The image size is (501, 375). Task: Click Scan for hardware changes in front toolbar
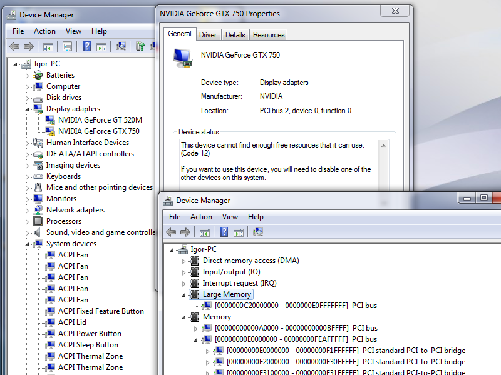[x=258, y=232]
